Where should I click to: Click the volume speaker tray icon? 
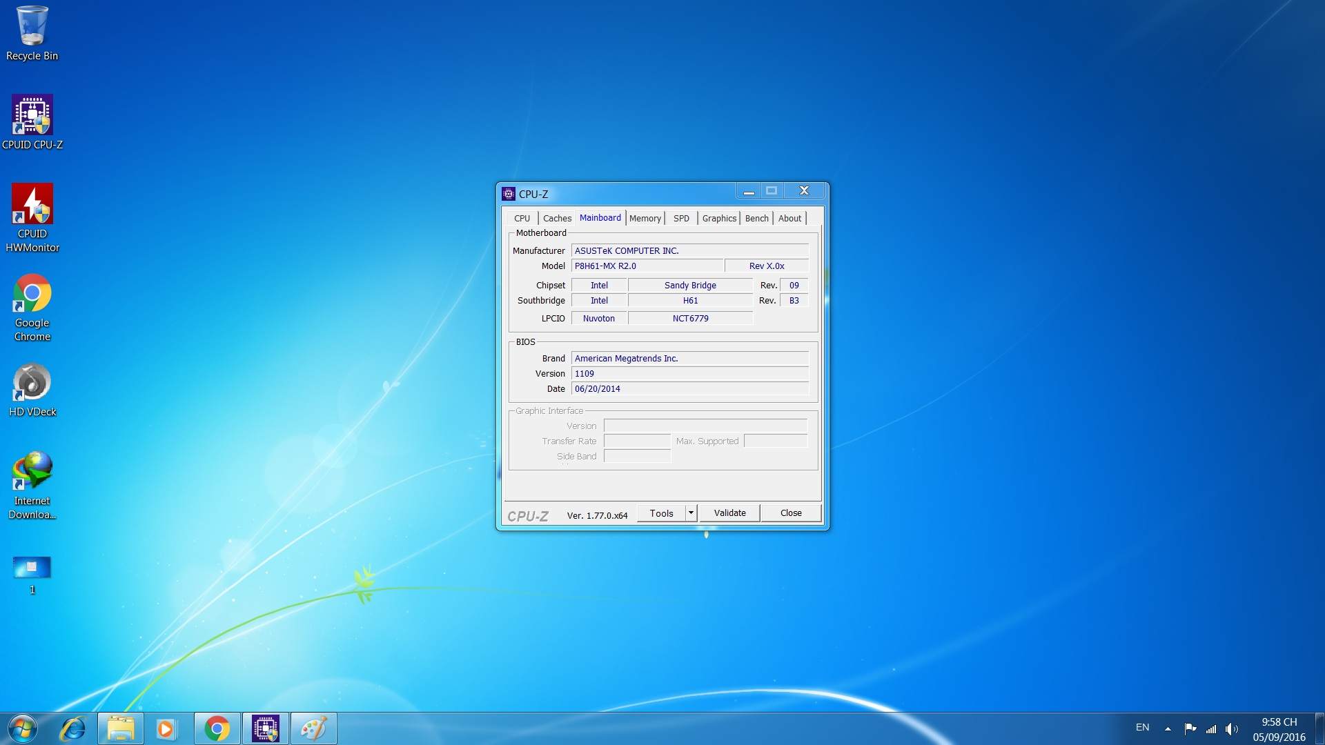pos(1231,728)
